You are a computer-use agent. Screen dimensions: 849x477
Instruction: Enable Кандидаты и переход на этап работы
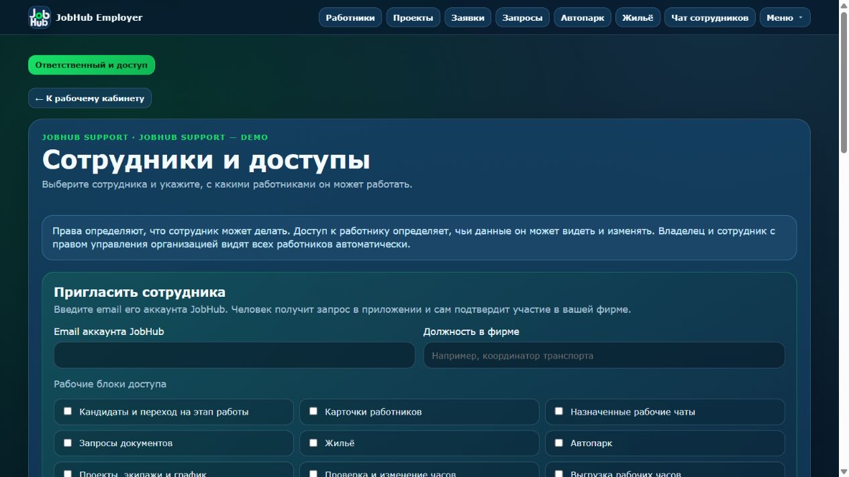click(68, 411)
